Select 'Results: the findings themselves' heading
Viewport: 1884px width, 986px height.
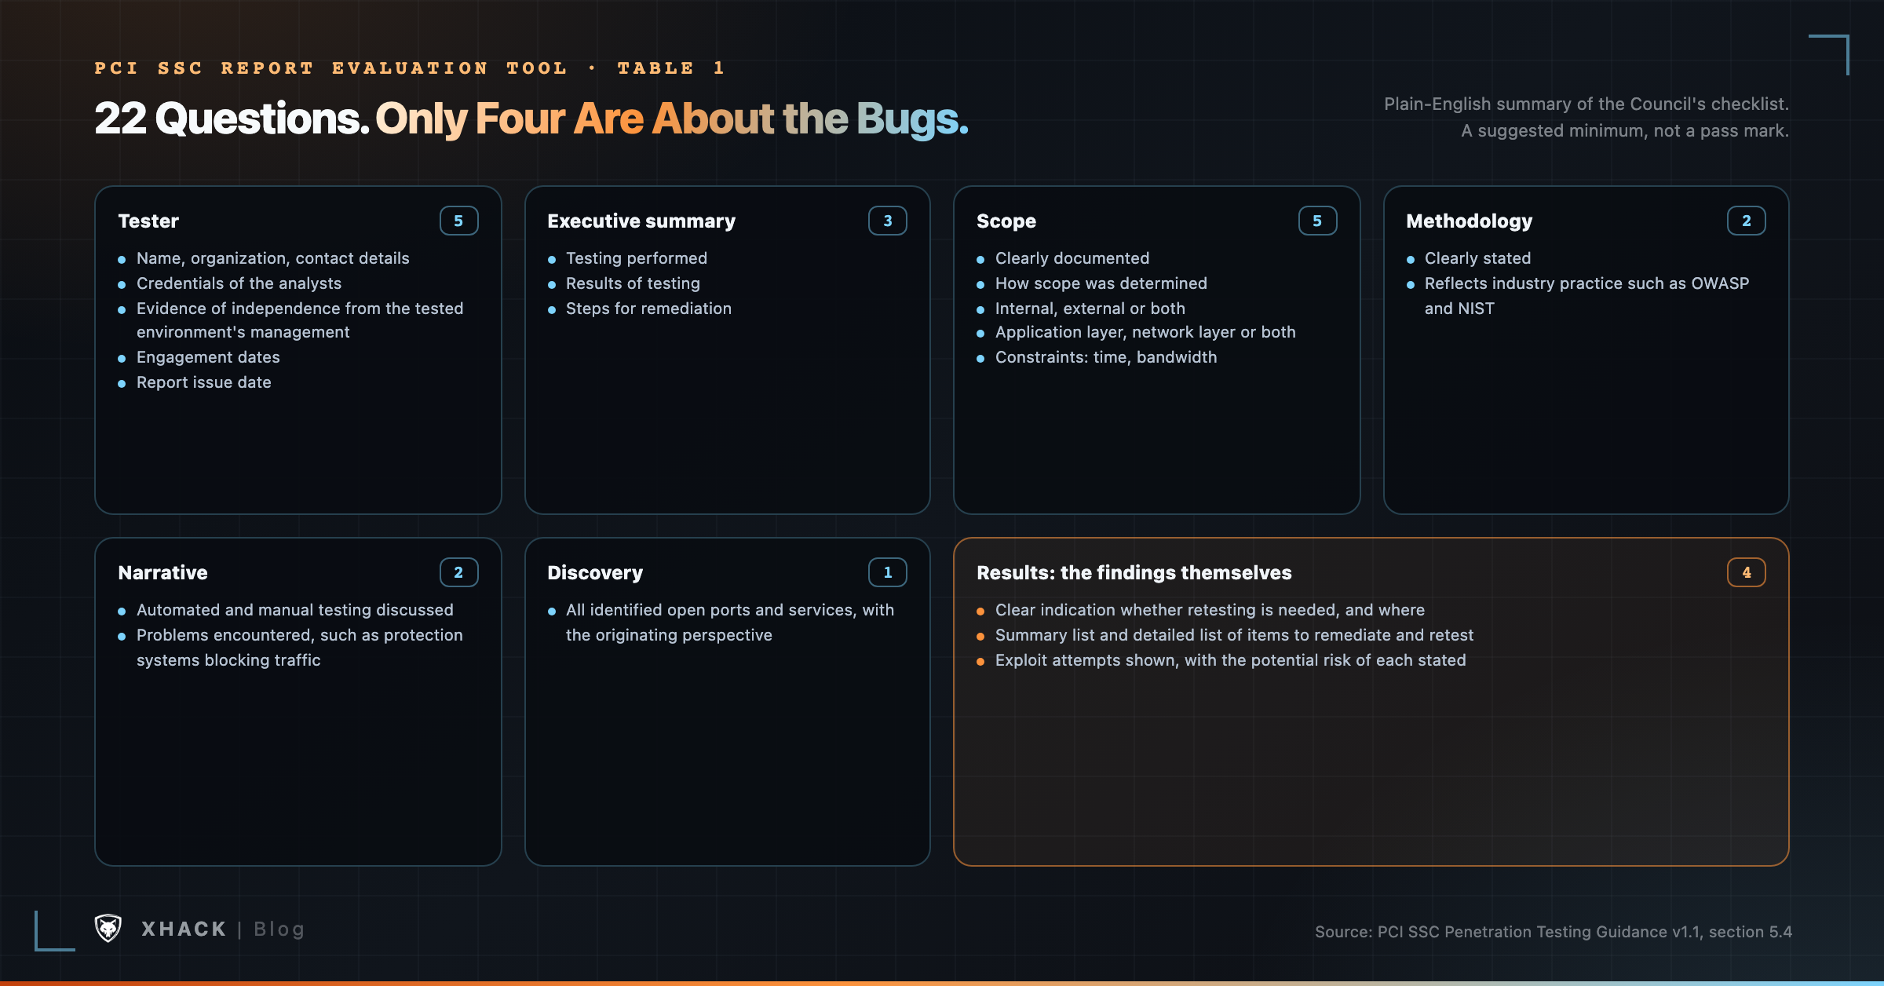1134,572
